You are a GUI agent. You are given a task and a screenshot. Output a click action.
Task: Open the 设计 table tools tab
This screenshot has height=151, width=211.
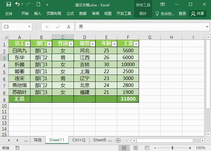[x=143, y=14]
